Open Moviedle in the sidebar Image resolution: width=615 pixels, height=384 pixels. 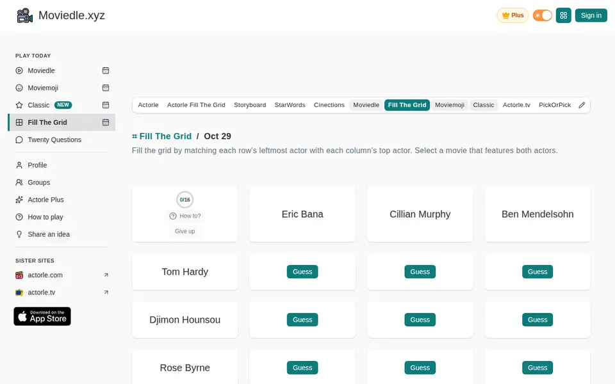pos(41,70)
